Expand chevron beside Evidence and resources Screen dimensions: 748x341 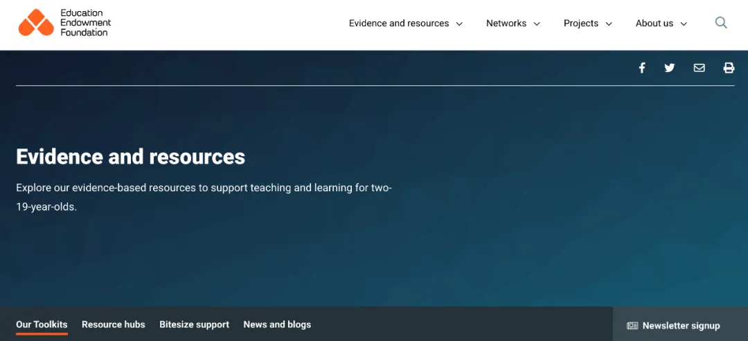[x=459, y=24]
